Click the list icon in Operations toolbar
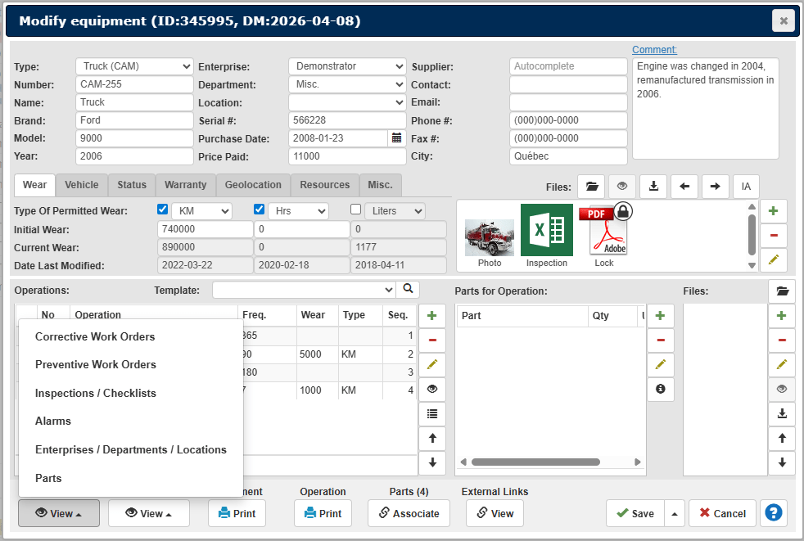 (x=432, y=414)
